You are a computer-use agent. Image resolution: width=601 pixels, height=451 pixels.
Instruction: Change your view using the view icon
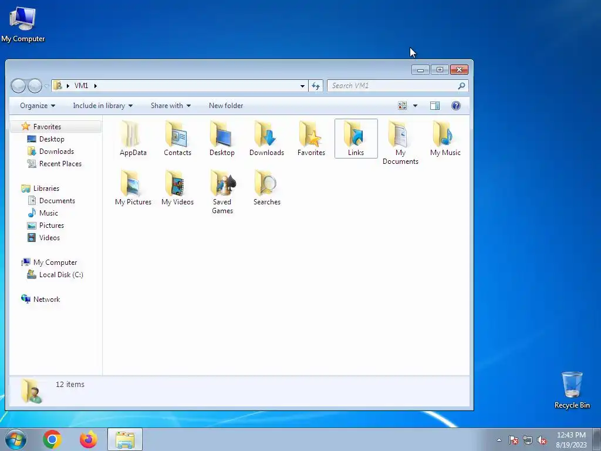tap(403, 106)
